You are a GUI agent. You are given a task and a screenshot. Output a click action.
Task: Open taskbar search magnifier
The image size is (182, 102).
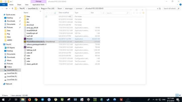tap(10, 99)
